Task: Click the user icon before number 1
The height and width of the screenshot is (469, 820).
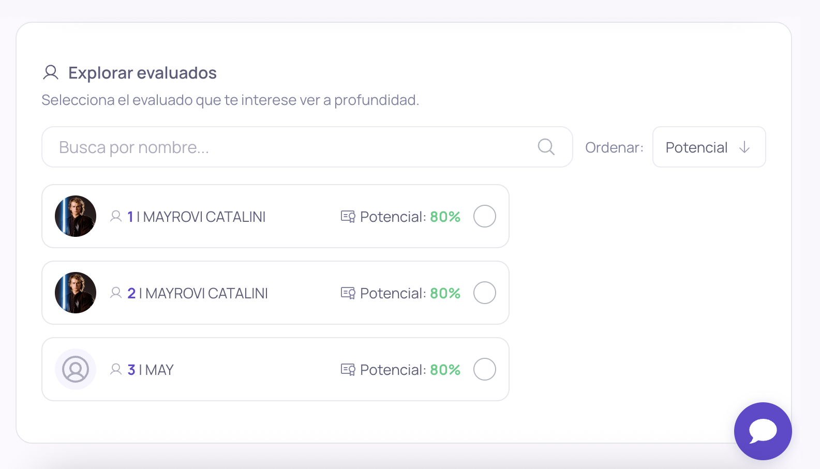Action: pyautogui.click(x=116, y=216)
